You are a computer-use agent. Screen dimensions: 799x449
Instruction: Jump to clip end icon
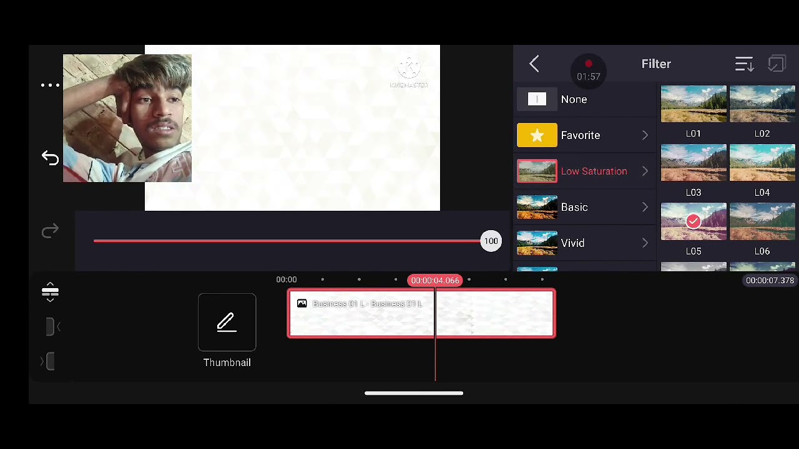48,361
